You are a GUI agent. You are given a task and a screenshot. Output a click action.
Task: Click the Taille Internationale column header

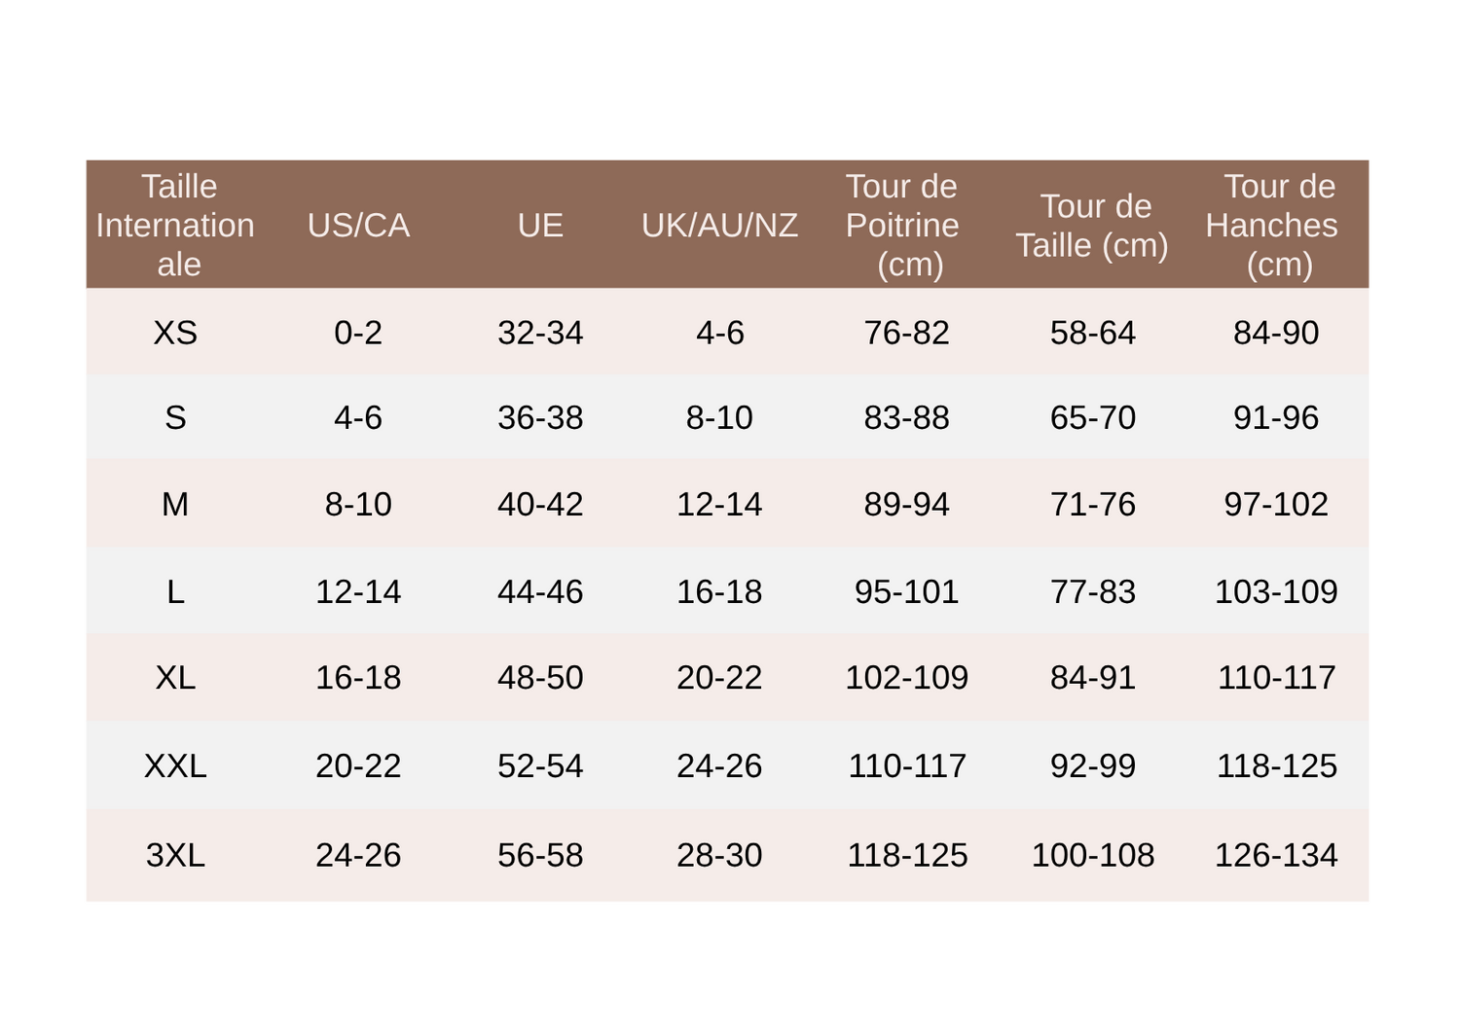(x=176, y=225)
